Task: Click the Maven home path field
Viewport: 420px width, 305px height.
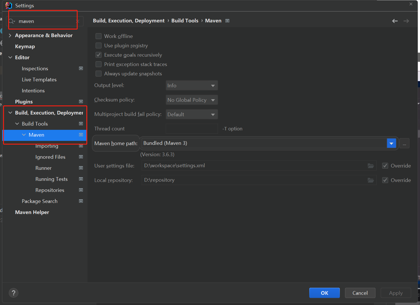Action: click(x=264, y=143)
